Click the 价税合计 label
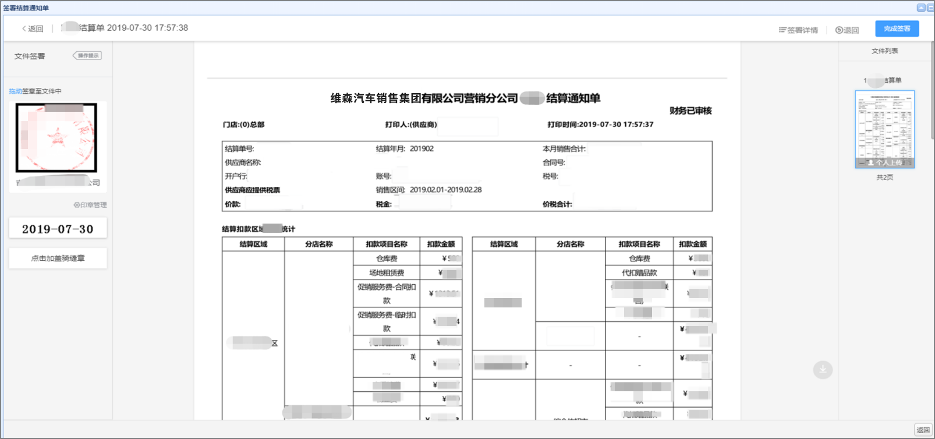Viewport: 935px width, 439px height. point(557,204)
